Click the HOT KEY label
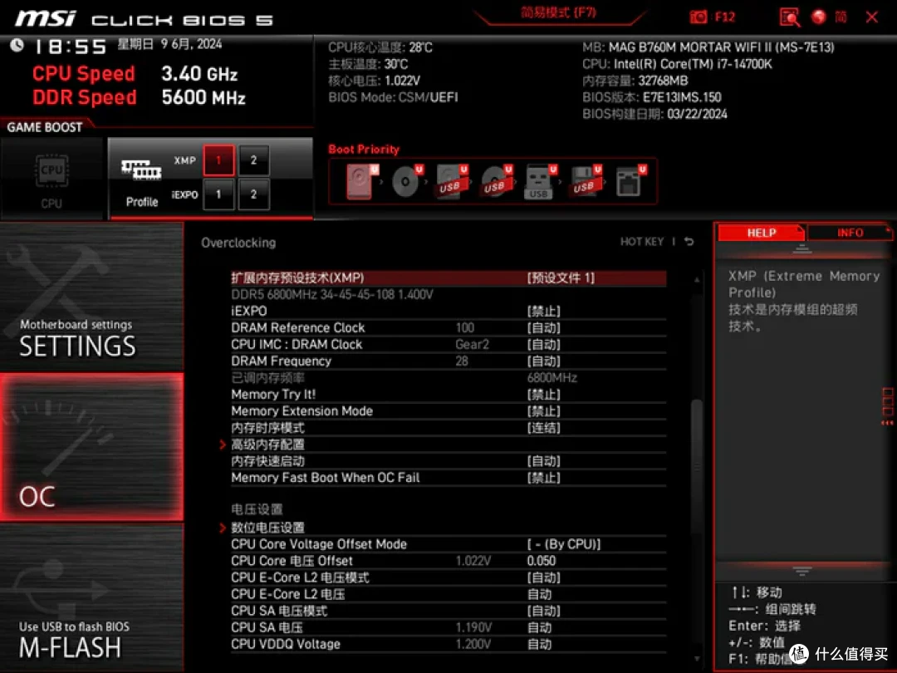Viewport: 897px width, 673px height. 642,242
